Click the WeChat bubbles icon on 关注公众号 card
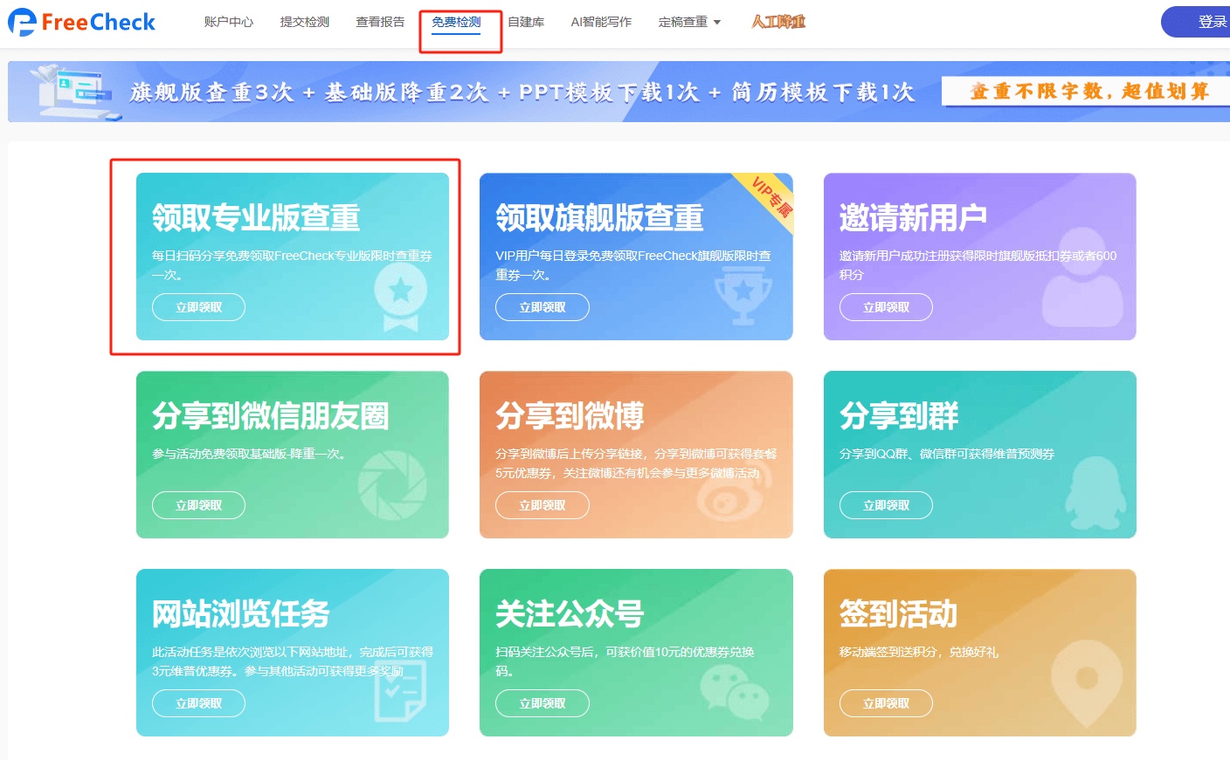Screen dimensions: 1230x760 735,691
